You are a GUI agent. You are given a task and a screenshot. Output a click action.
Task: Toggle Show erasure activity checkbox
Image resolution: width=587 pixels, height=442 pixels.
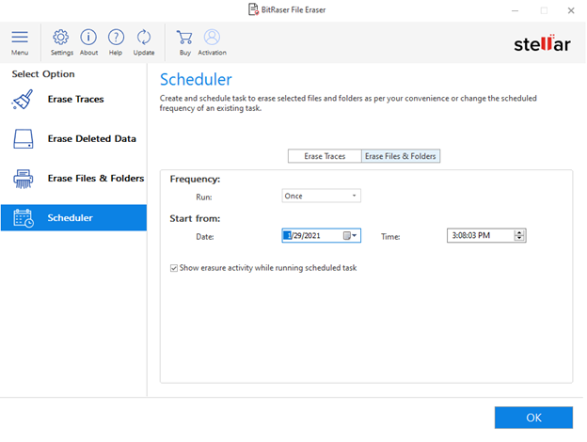pos(174,268)
